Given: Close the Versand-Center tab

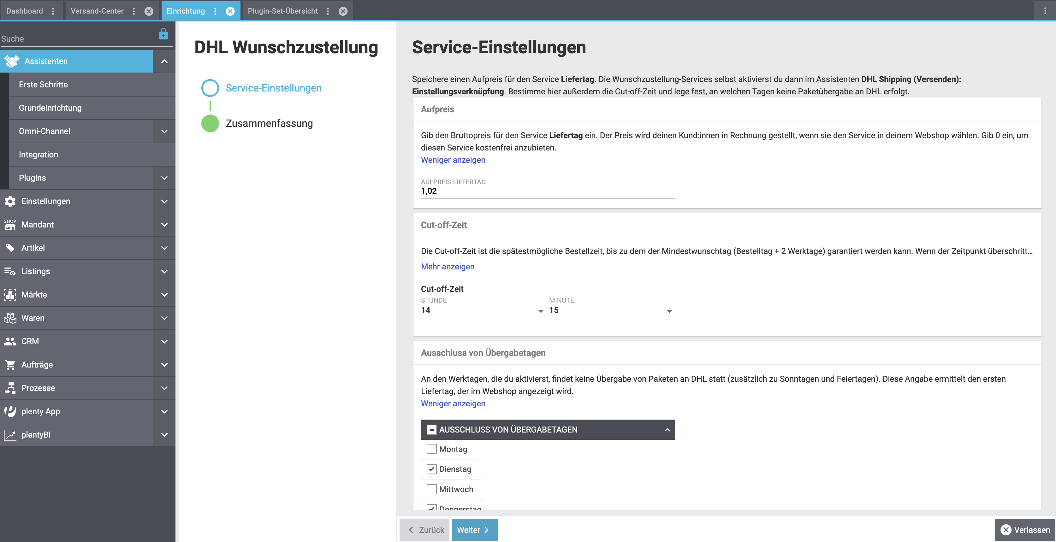Looking at the screenshot, I should tap(149, 11).
